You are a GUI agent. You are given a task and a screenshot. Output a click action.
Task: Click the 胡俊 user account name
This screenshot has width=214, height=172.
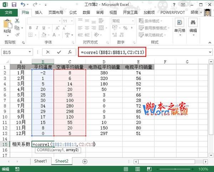point(194,13)
